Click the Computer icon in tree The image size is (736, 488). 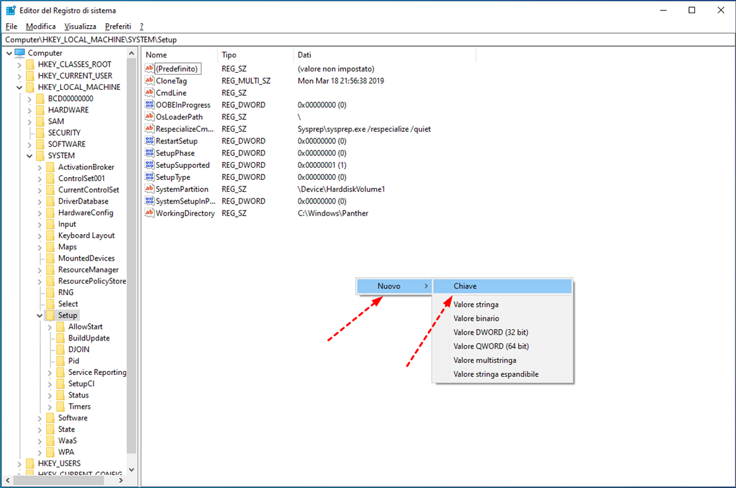(20, 53)
